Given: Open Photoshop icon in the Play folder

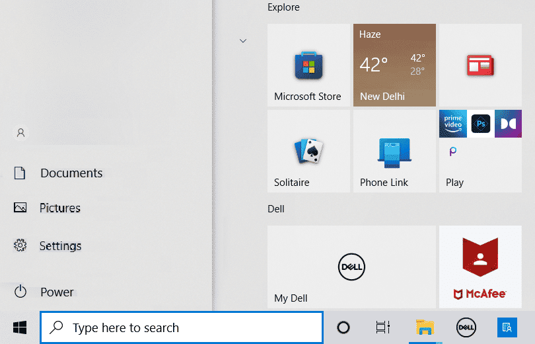Looking at the screenshot, I should (x=480, y=124).
